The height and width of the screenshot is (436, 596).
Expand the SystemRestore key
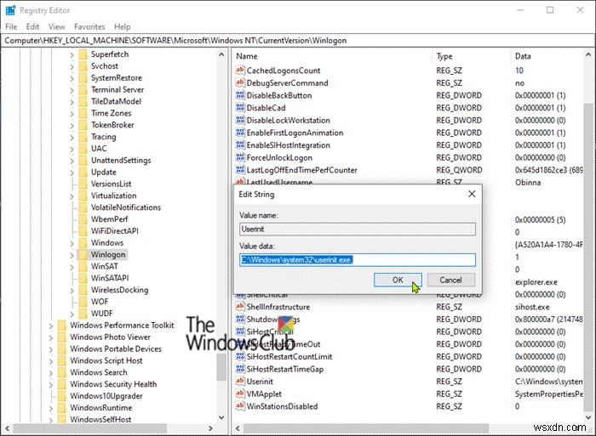pyautogui.click(x=72, y=78)
